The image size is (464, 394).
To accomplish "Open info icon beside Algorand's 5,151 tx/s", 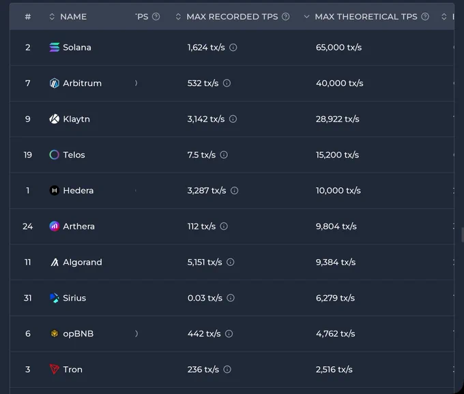I will pyautogui.click(x=230, y=262).
